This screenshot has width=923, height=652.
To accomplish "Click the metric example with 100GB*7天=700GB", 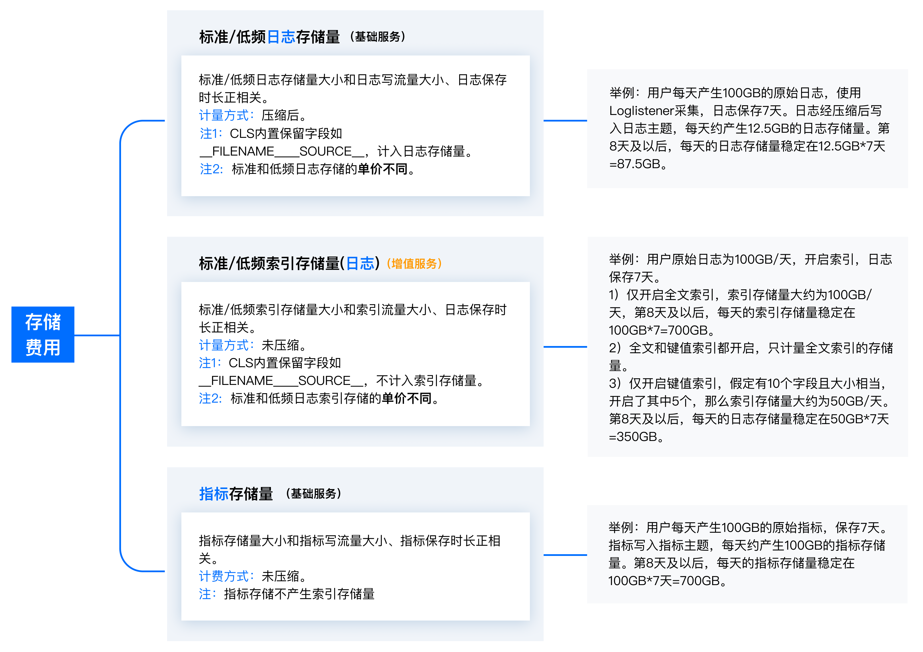I will [x=747, y=554].
